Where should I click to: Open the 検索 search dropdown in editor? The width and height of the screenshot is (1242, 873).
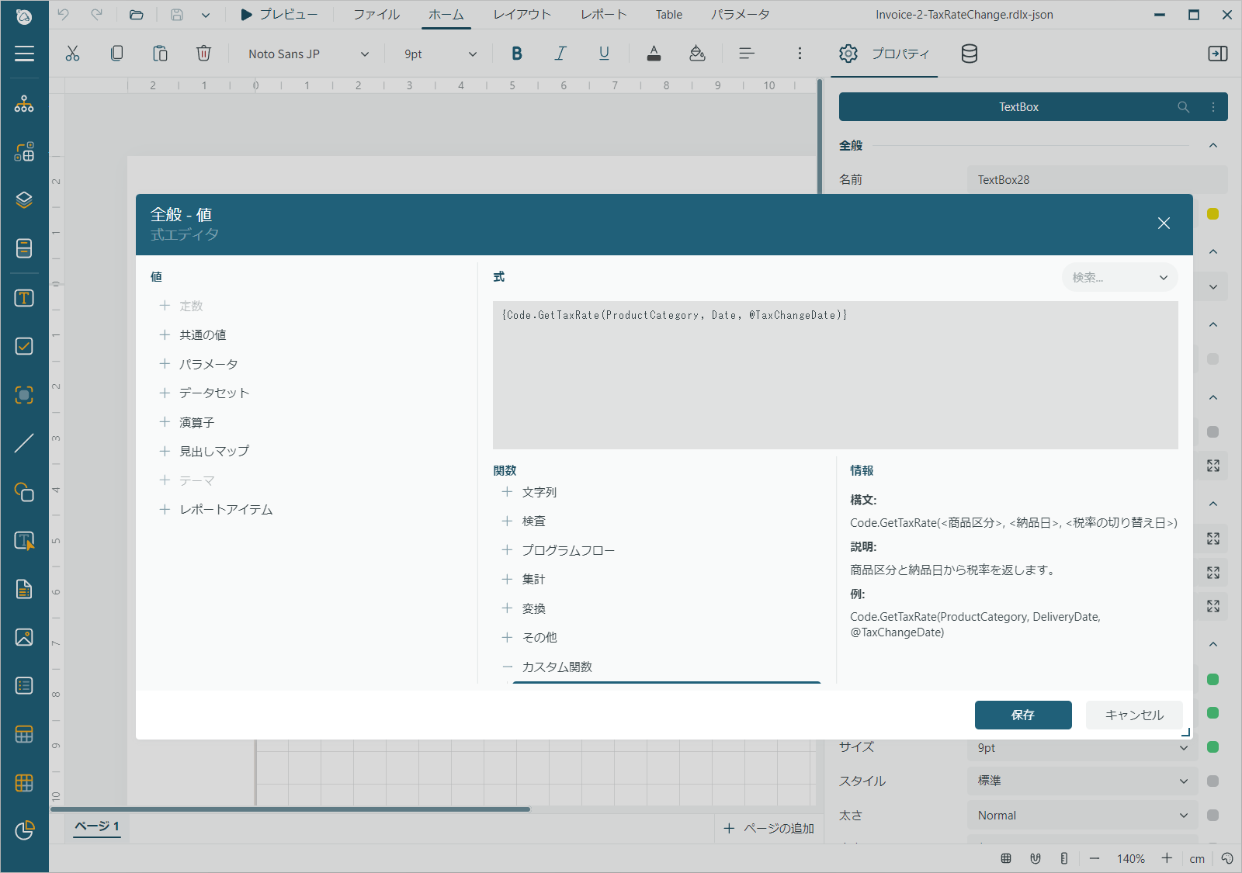pos(1119,277)
